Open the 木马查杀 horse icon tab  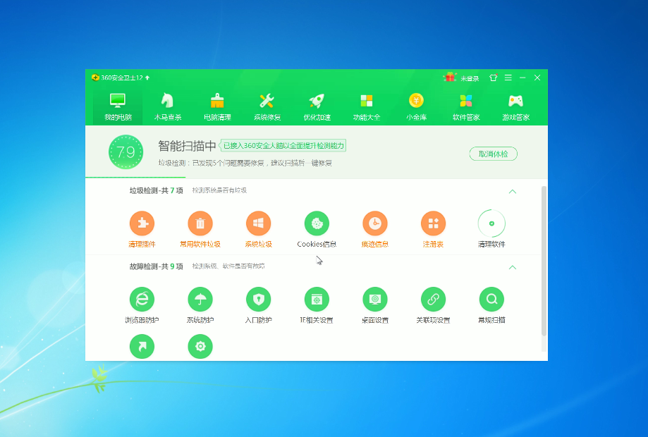167,106
